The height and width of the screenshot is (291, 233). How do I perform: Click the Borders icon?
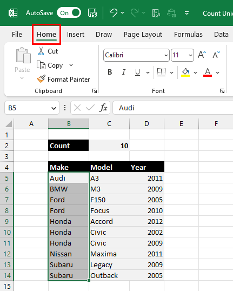pyautogui.click(x=161, y=72)
